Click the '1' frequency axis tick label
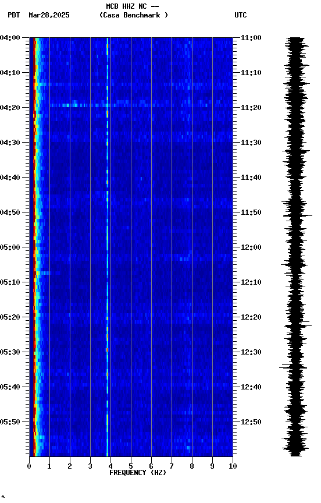 click(x=49, y=466)
